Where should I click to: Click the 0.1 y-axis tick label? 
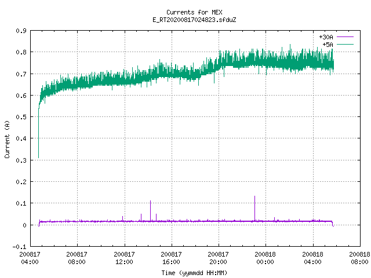21,203
